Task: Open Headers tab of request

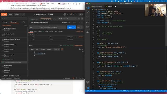Action: pos(41,31)
